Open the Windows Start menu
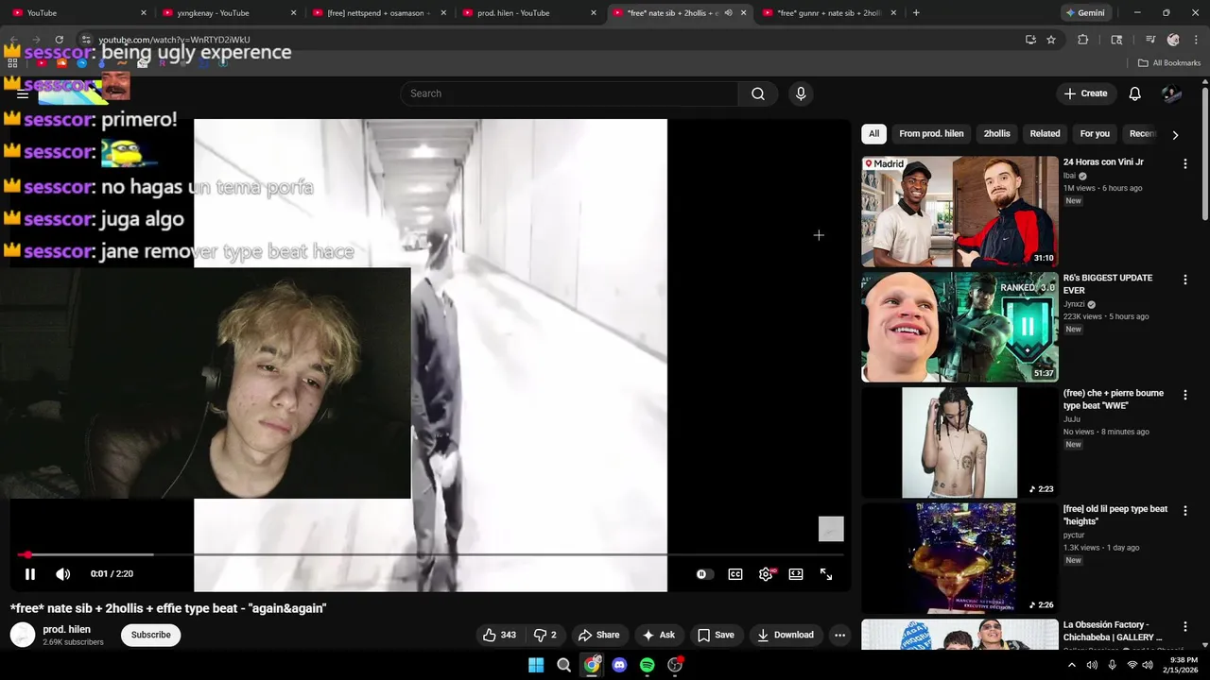1210x680 pixels. coord(536,665)
